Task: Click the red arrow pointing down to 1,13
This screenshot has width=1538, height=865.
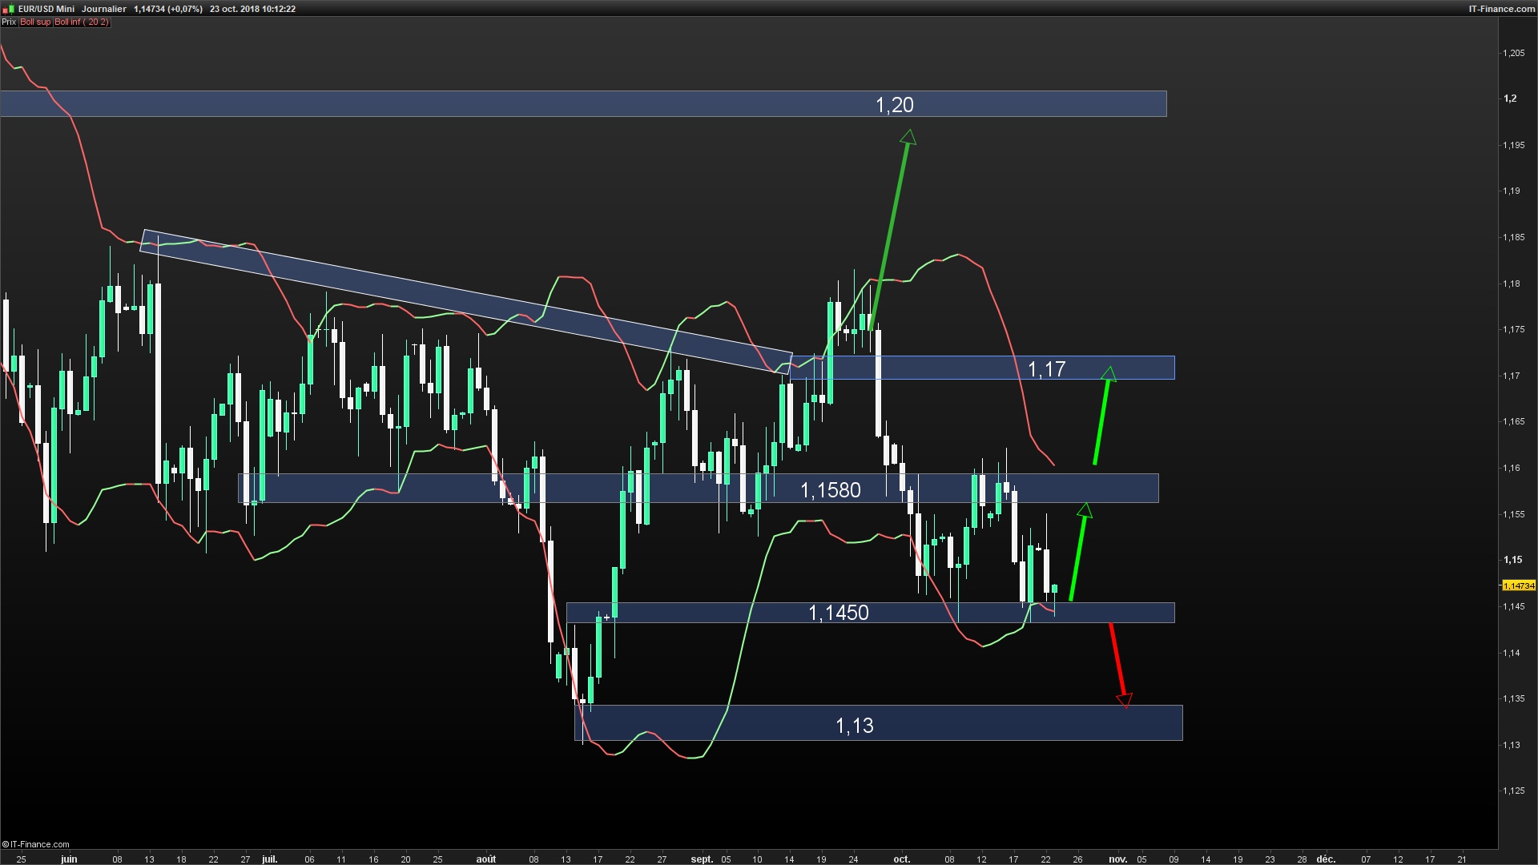Action: tap(1117, 663)
